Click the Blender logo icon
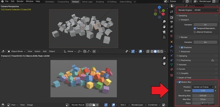The image size is (220, 107). (2, 1)
